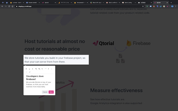
Task: Switch to the extensions puzzle-icon tab
Action: coord(145,2)
